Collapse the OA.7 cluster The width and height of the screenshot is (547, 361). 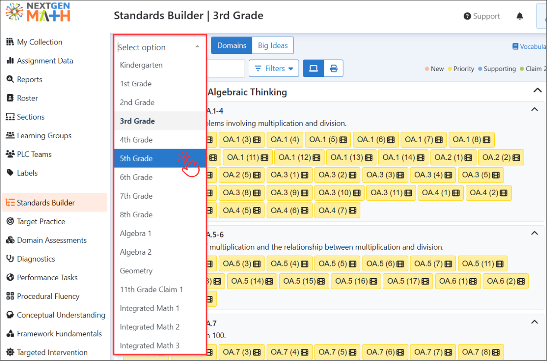click(534, 322)
